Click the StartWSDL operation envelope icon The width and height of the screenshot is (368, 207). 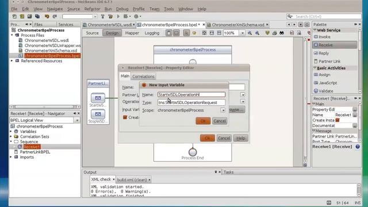click(98, 98)
